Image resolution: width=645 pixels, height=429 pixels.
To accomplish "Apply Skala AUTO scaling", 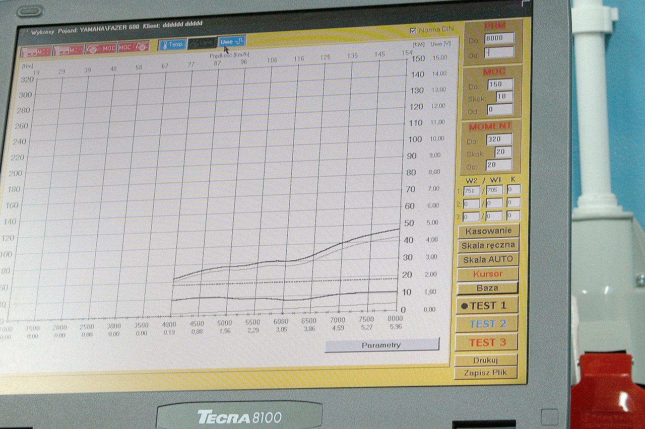I will (488, 260).
